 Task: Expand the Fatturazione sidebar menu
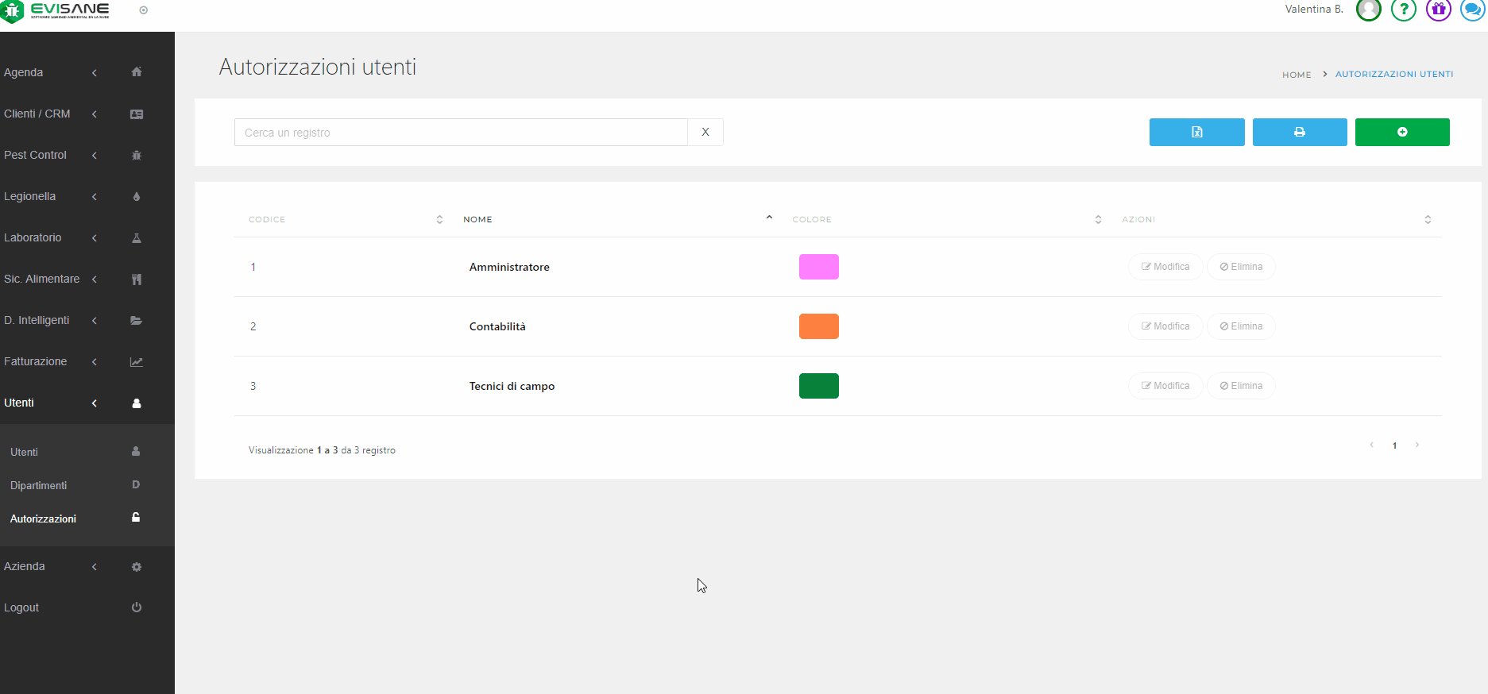click(48, 362)
